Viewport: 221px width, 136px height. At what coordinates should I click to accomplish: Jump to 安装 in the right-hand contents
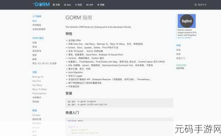click(178, 54)
